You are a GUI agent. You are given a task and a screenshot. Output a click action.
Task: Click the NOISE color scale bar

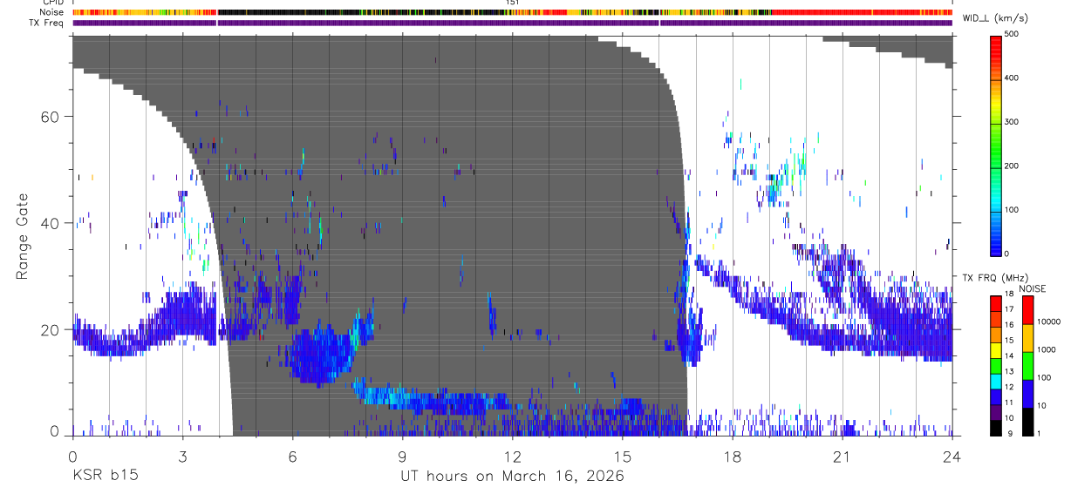tap(1027, 364)
